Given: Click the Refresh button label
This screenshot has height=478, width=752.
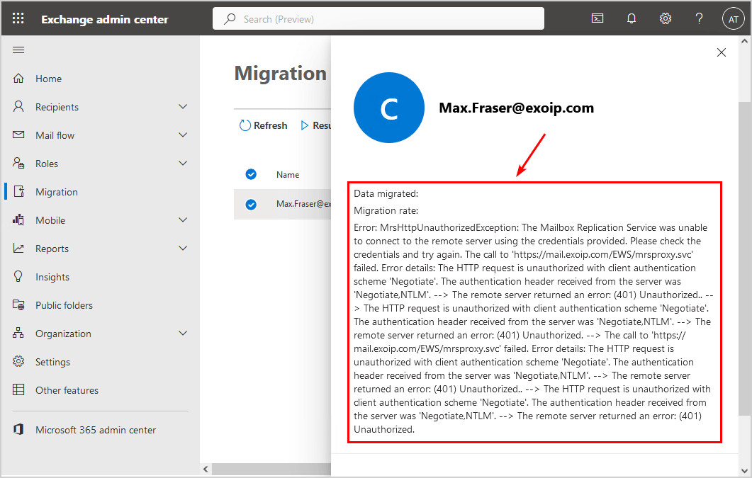Looking at the screenshot, I should click(x=271, y=125).
